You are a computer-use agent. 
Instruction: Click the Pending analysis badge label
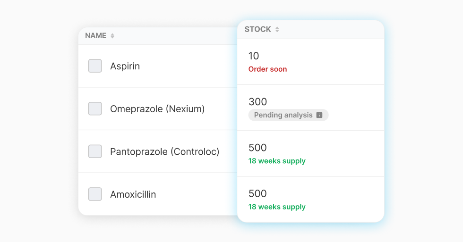click(x=283, y=115)
